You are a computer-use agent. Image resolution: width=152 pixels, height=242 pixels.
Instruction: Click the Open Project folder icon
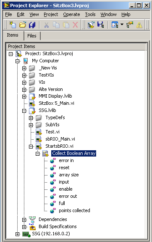[x=23, y=25]
